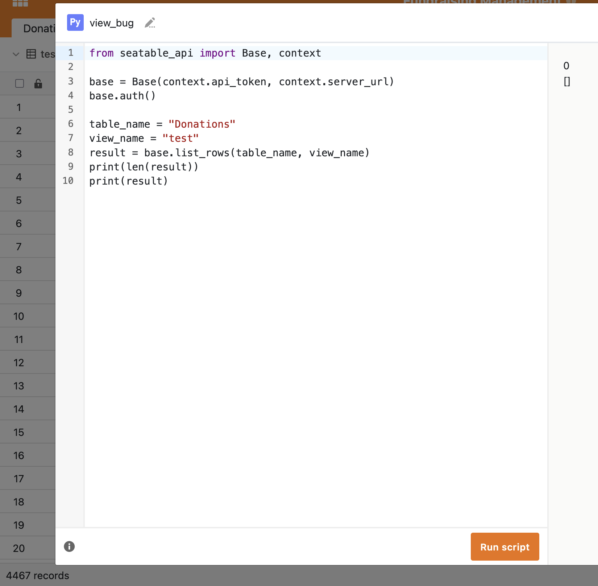Select row number 7 in the table
598x586 pixels.
click(x=19, y=247)
